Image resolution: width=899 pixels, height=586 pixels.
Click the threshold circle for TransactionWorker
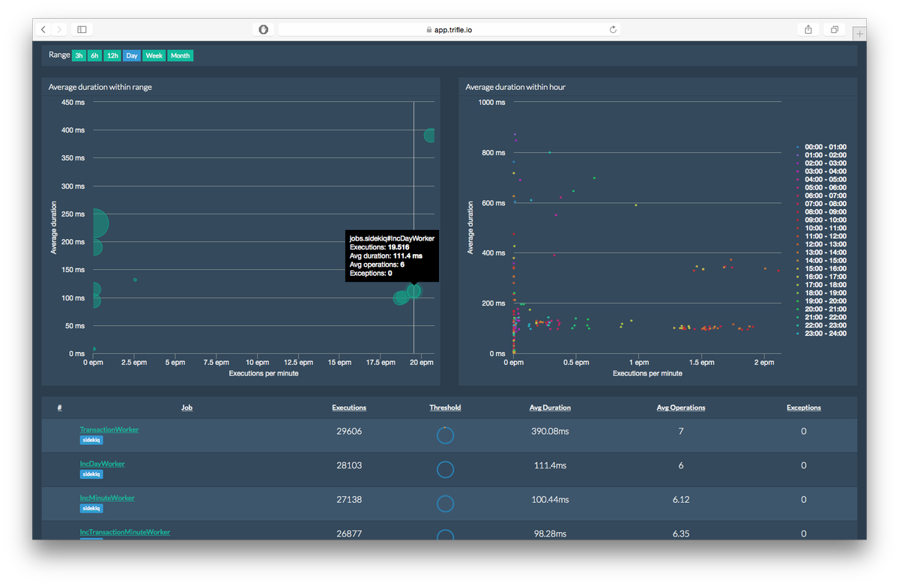point(445,435)
